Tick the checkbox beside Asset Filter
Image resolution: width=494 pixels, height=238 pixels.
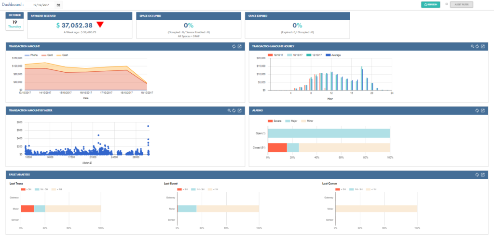tap(447, 4)
